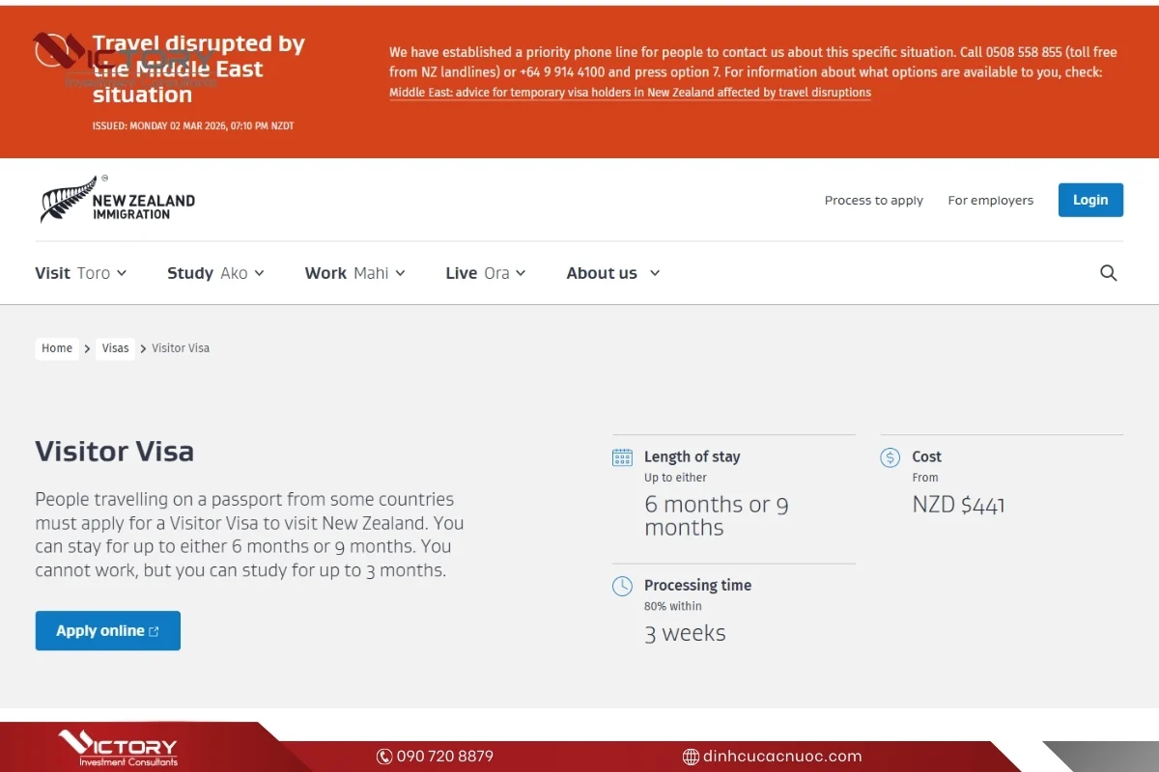The height and width of the screenshot is (772, 1159).
Task: Click the clock icon beside Processing time
Action: (622, 586)
